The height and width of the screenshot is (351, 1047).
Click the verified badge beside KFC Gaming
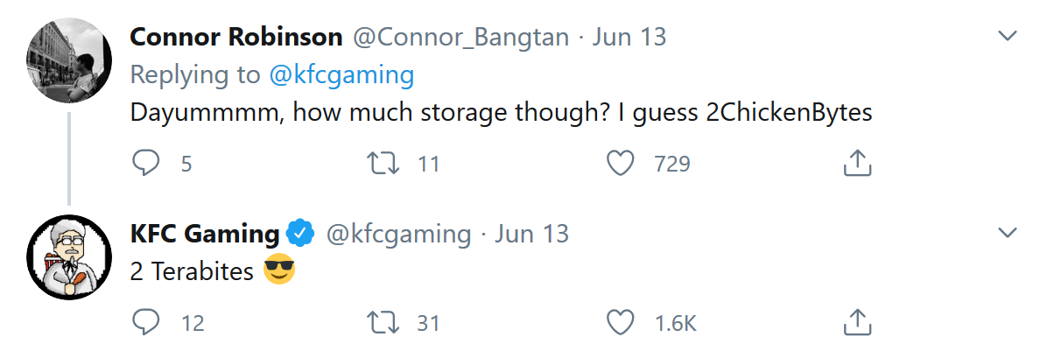pos(300,234)
